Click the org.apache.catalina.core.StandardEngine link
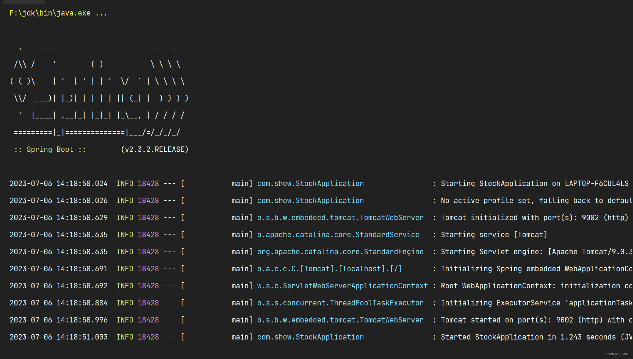Screen dimensions: 633x359 pyautogui.click(x=340, y=252)
